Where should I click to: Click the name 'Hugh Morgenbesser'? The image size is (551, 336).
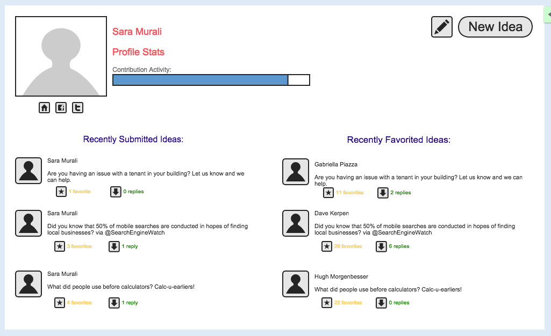341,276
